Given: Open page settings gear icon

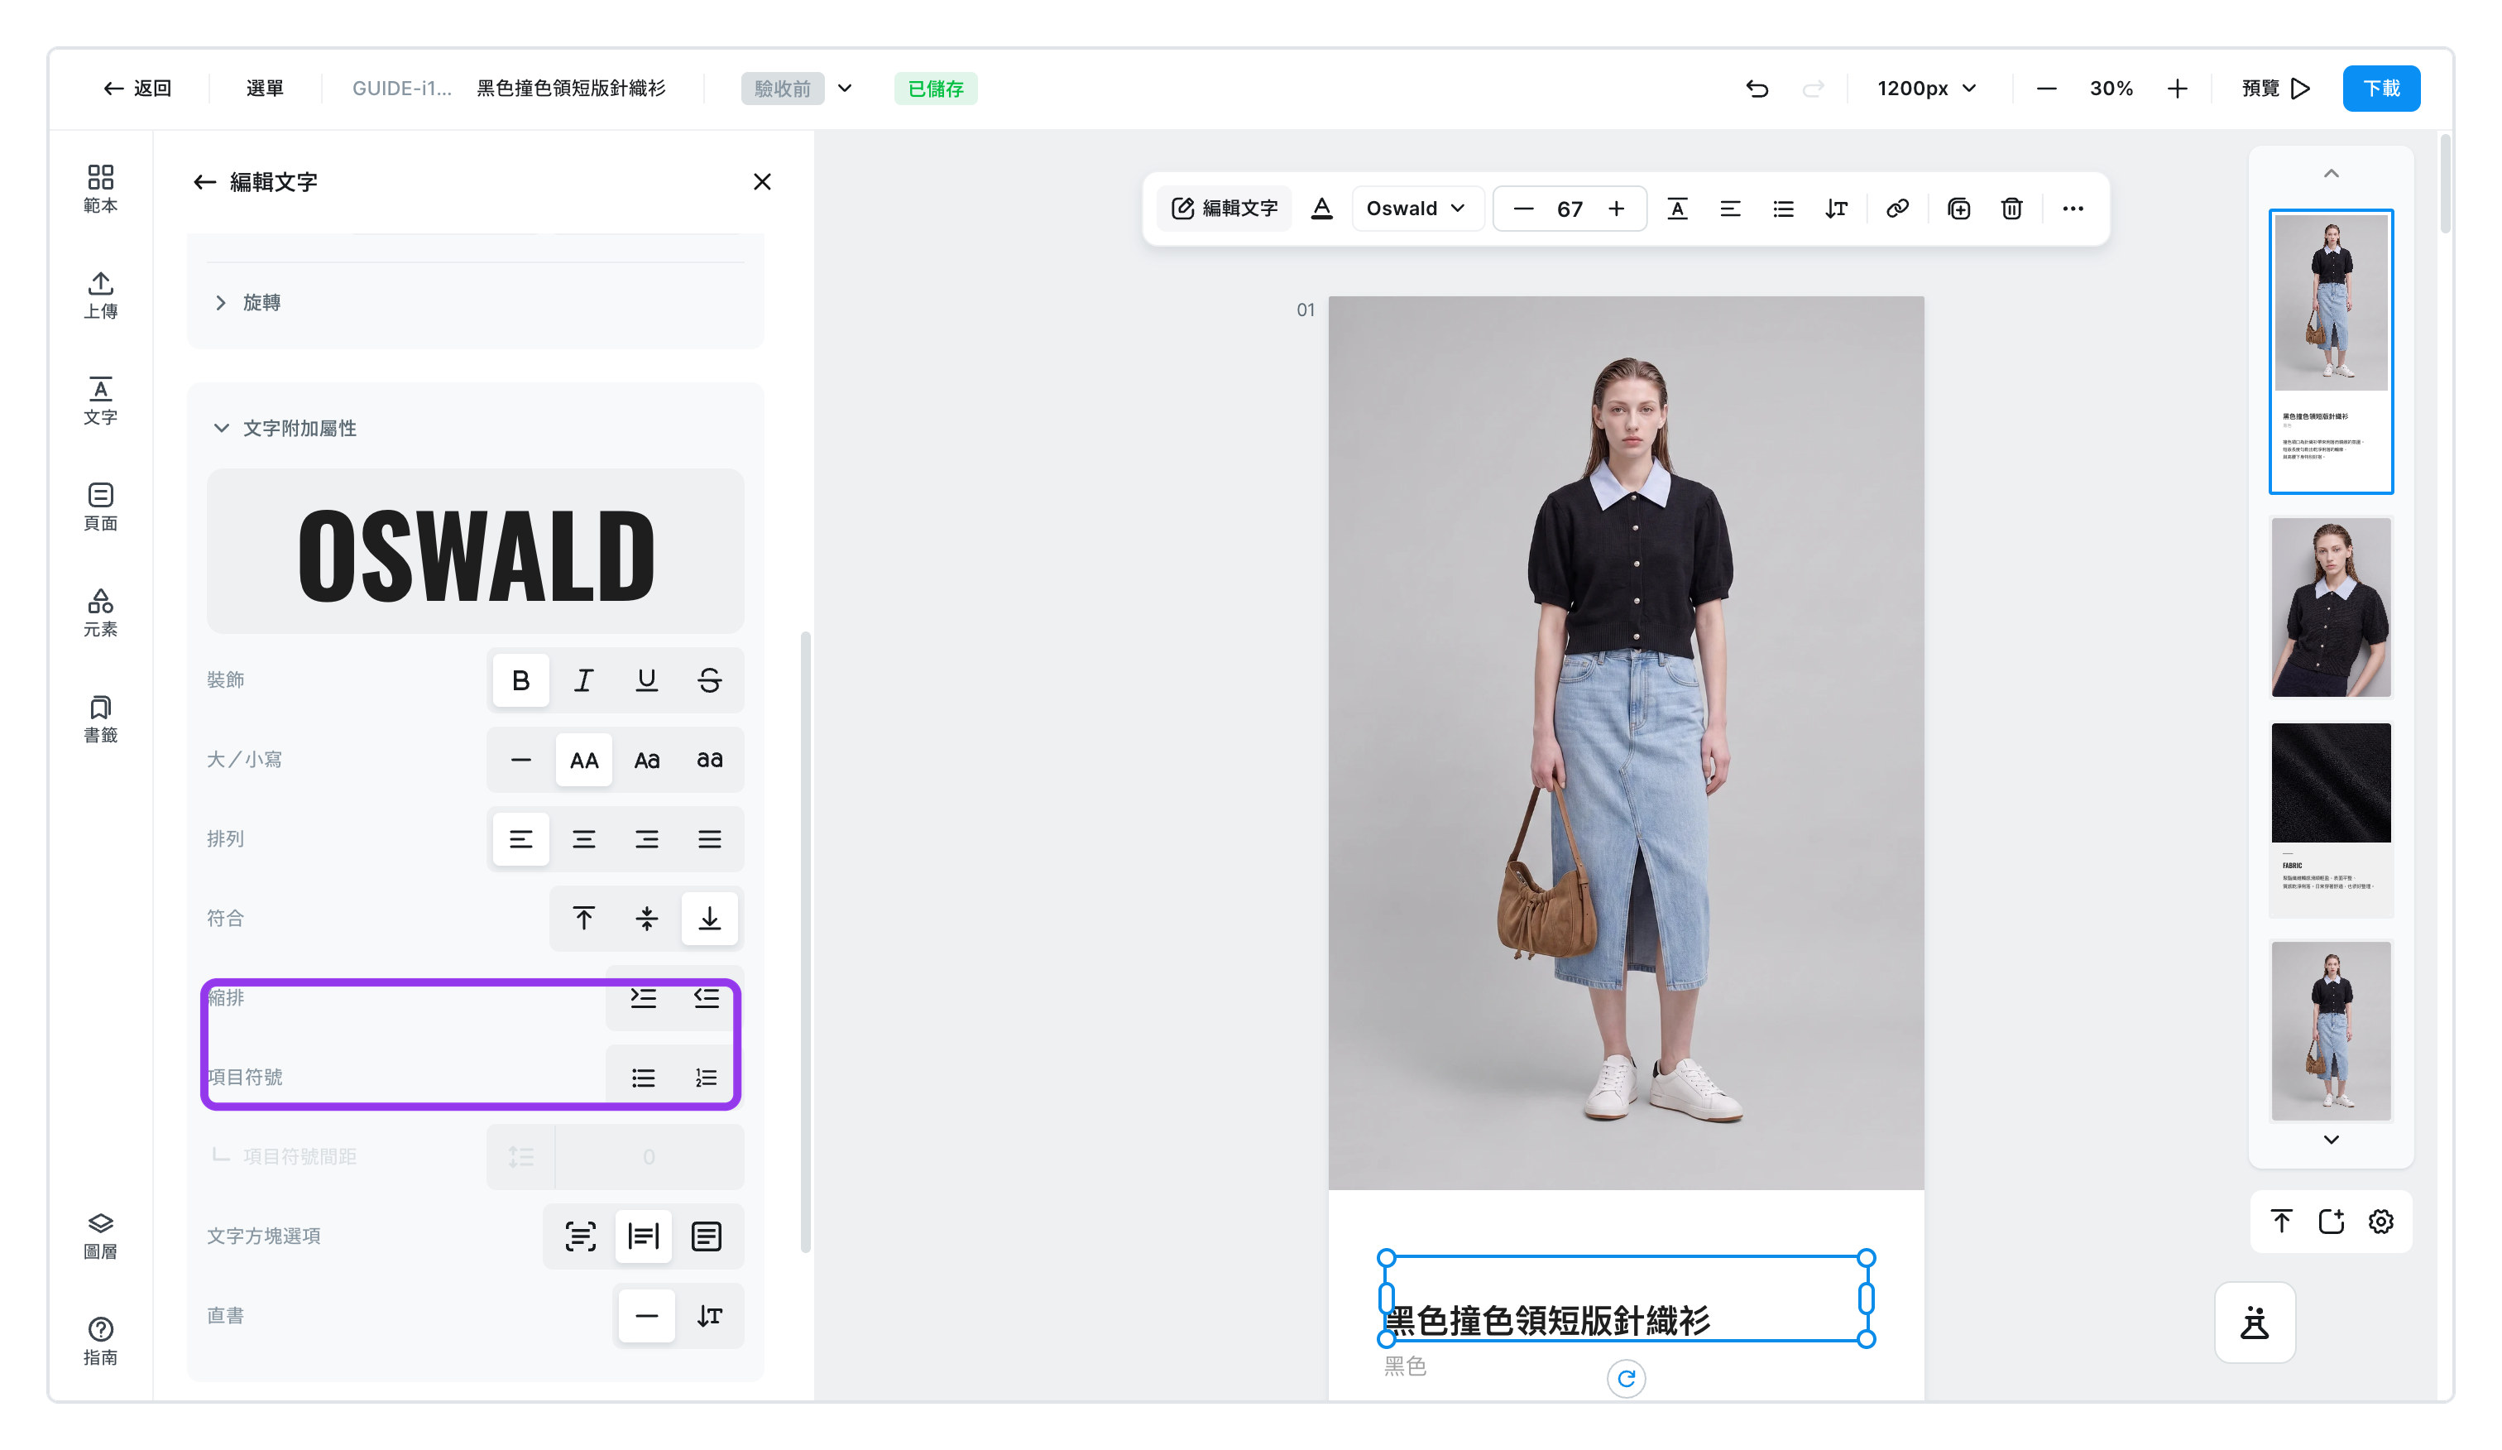Looking at the screenshot, I should coord(2381,1222).
